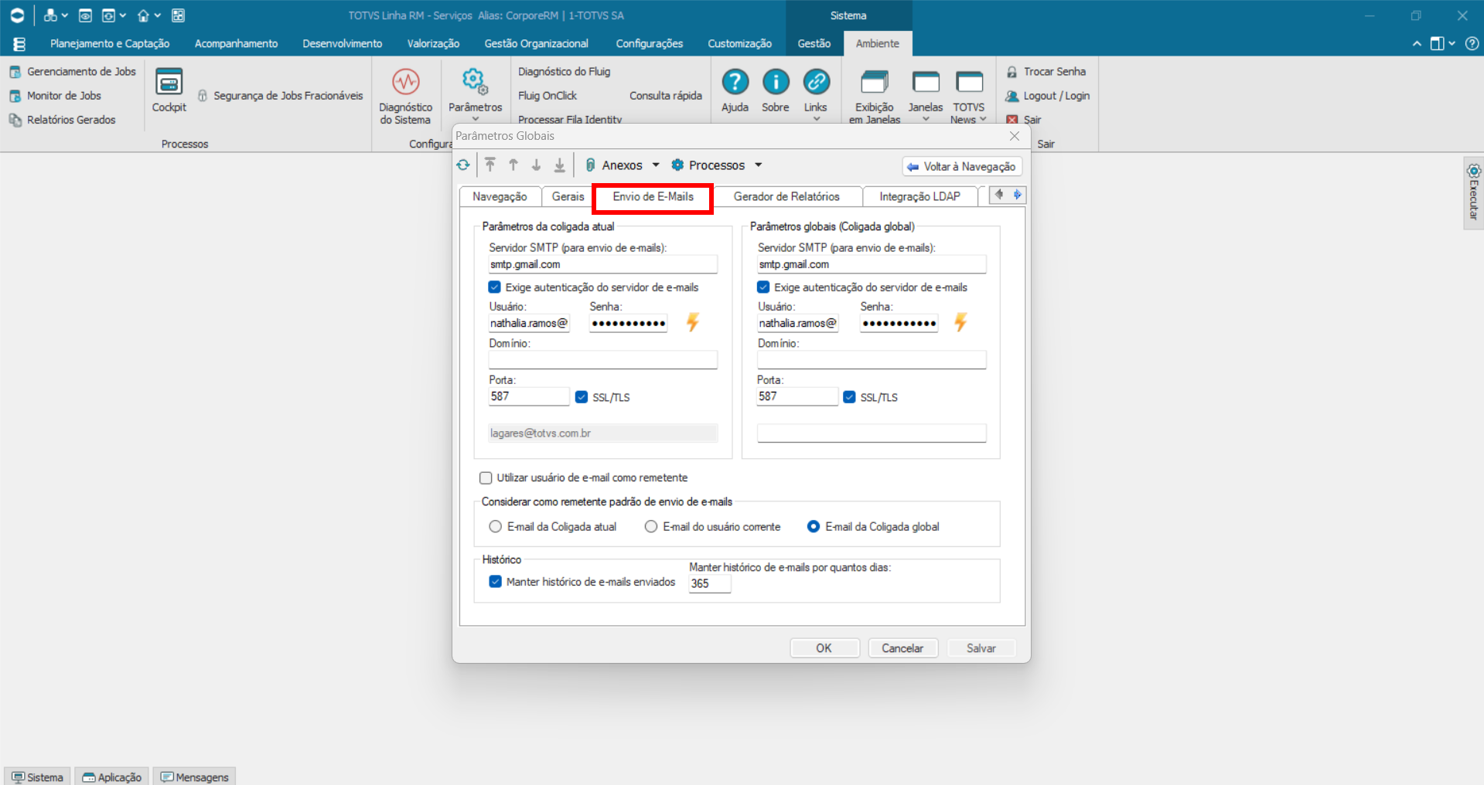Viewport: 1484px width, 785px height.
Task: Open Mensagens in the status bar
Action: click(x=195, y=777)
